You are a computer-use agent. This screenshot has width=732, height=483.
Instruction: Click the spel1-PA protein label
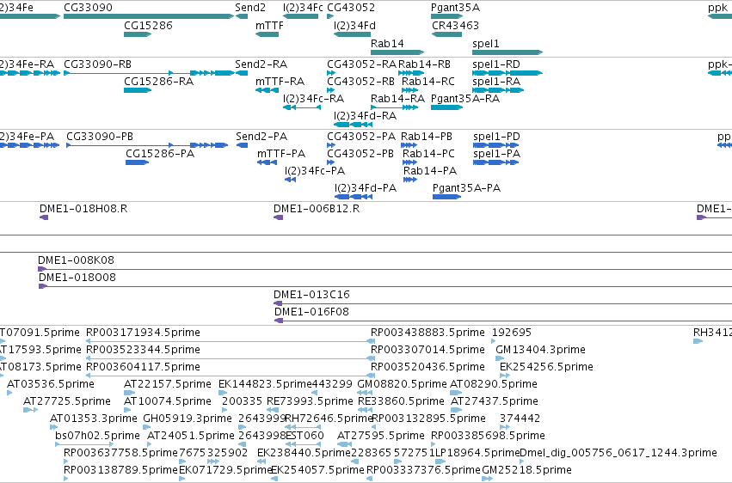(x=496, y=154)
